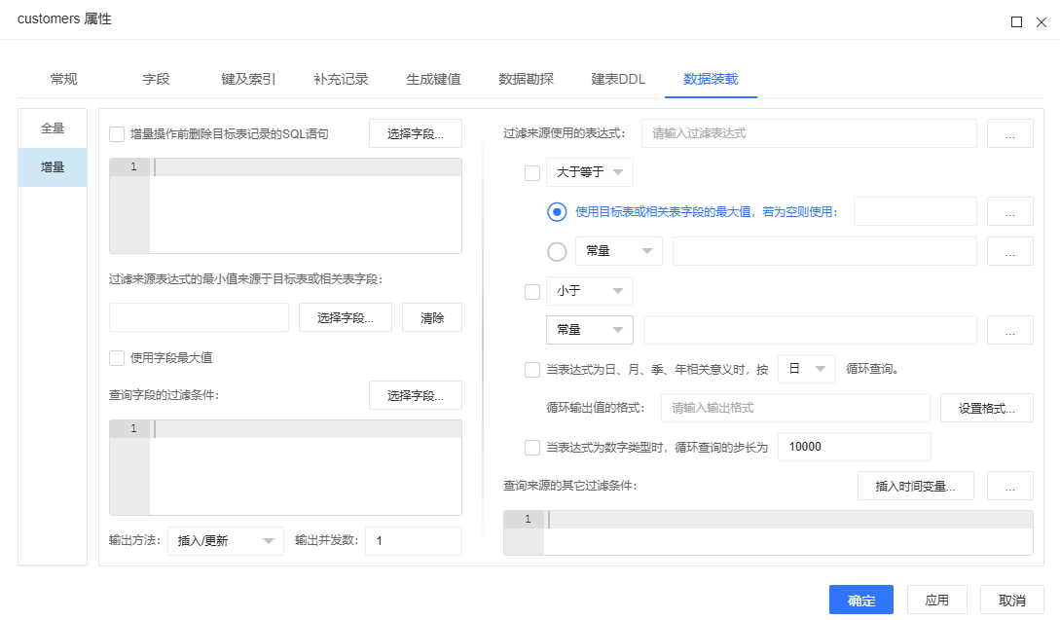1060x620 pixels.
Task: Focus the 查询来源的其它过滤条件 editor
Action: pyautogui.click(x=769, y=532)
